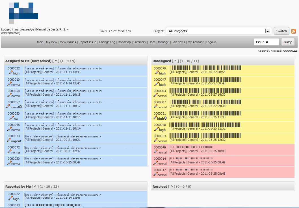
Task: Click edit pencil for issue 0000003
Action: coord(155,95)
